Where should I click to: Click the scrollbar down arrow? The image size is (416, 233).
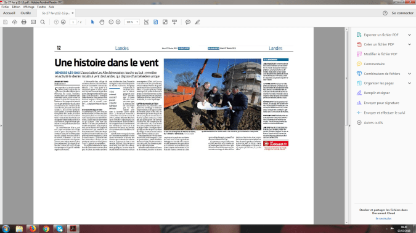click(346, 223)
